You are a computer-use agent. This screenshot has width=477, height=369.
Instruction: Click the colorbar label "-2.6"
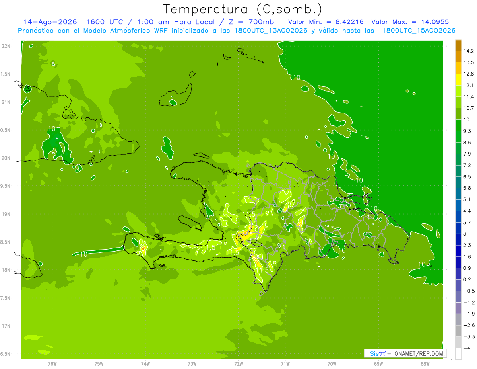[469, 325]
